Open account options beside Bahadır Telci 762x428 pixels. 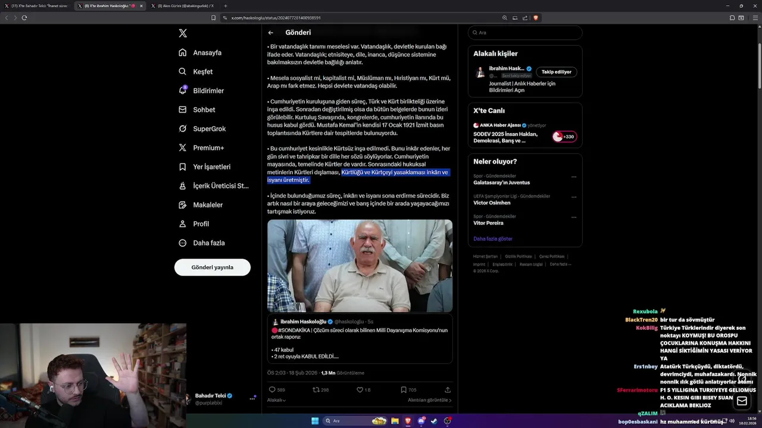[x=252, y=398]
